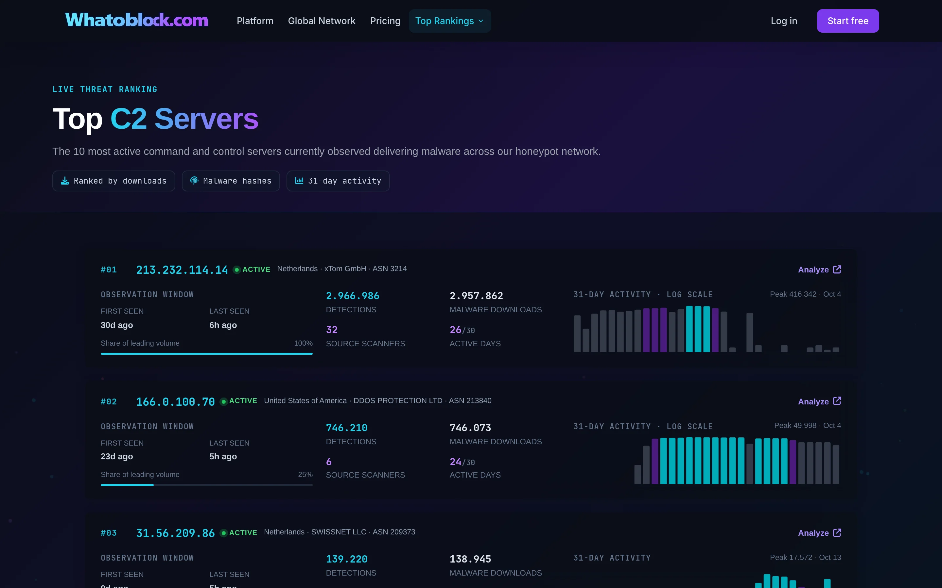Click the #01 rank label
This screenshot has width=942, height=588.
tap(109, 270)
